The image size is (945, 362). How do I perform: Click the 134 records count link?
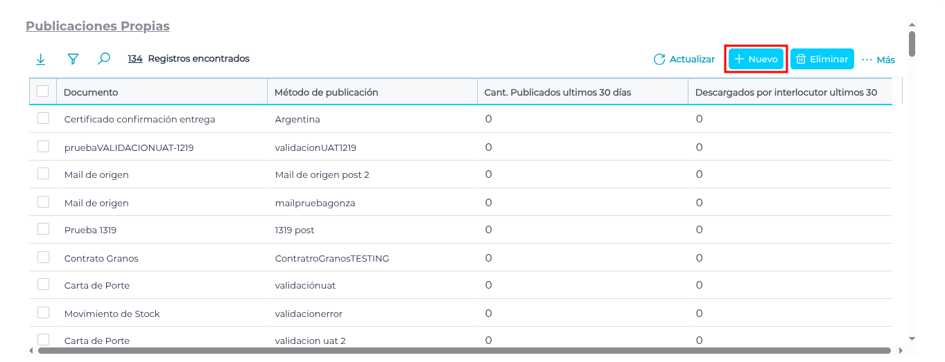pyautogui.click(x=135, y=59)
